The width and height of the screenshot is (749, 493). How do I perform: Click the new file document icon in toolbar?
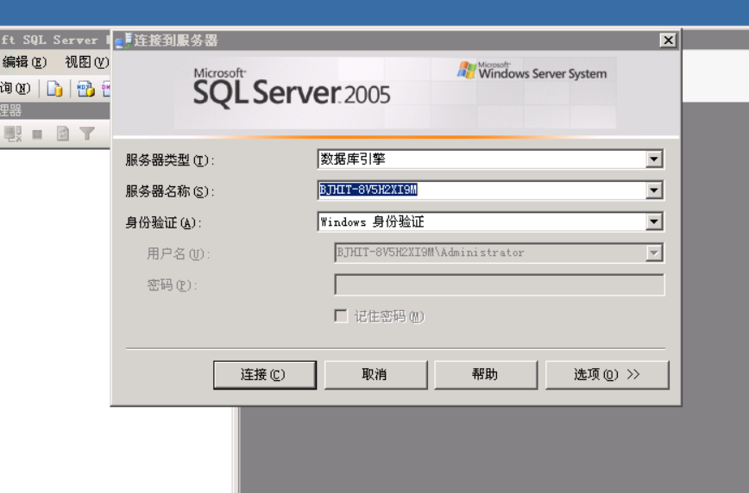tap(54, 89)
